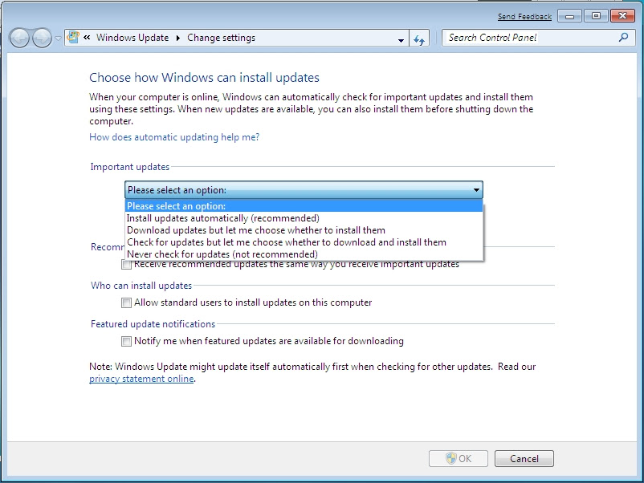Minimize the Windows Update window
The height and width of the screenshot is (483, 644).
point(569,16)
